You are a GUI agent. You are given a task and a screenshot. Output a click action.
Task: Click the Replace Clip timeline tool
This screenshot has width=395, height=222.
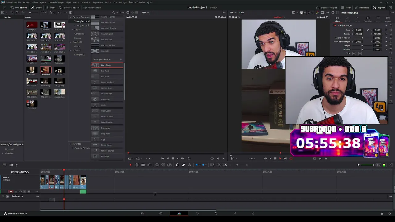tap(169, 165)
